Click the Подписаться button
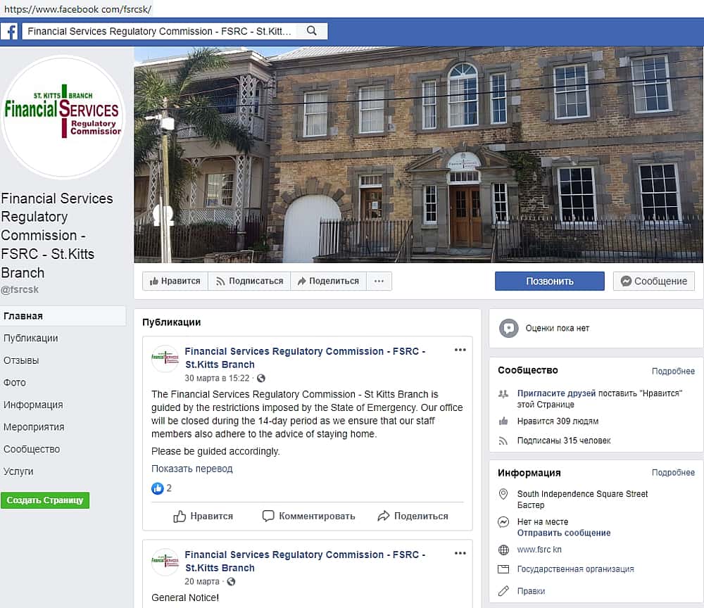 249,281
